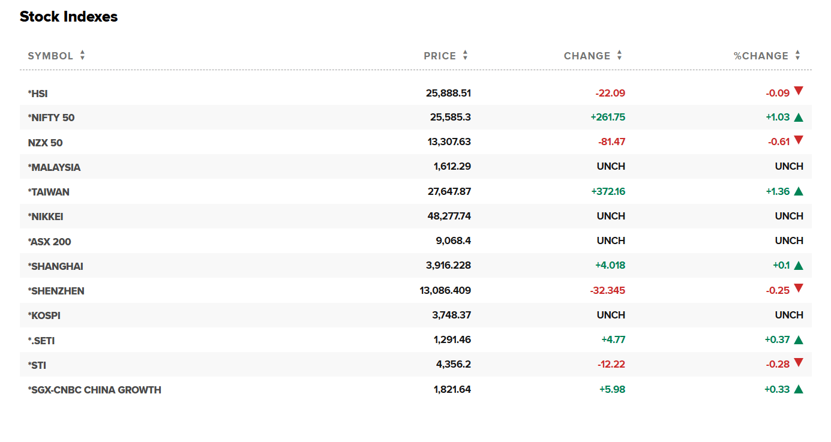
Task: Open the *KOSPI index link
Action: (x=44, y=315)
